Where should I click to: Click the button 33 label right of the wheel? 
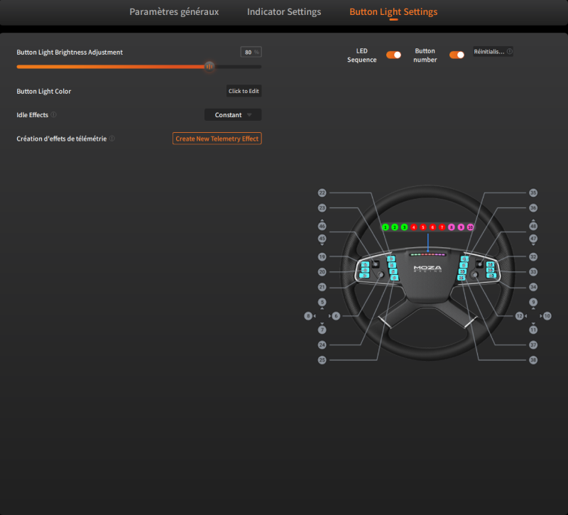533,271
